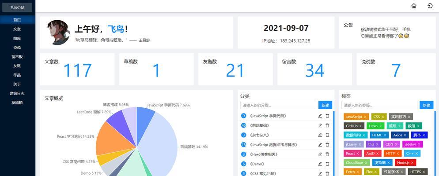Click the 飞鸟小站 site title button
This screenshot has height=176, width=439.
[x=17, y=7]
